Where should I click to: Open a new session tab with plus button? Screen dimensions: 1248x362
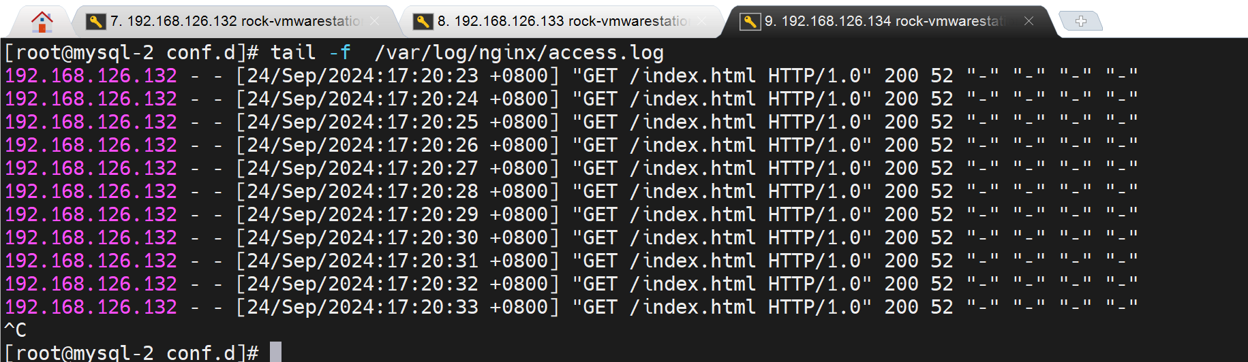(1081, 22)
